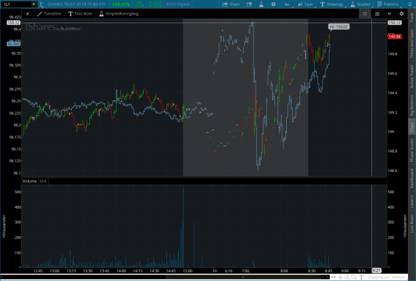This screenshot has height=281, width=416.
Task: Click ISHARES TRUST 20 YR TR BD ETF description
Action: coord(77,4)
